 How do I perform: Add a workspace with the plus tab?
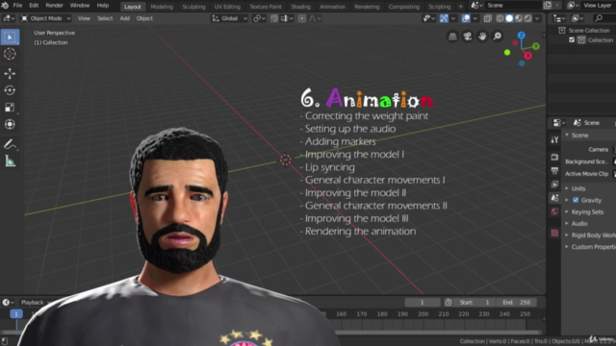(460, 7)
